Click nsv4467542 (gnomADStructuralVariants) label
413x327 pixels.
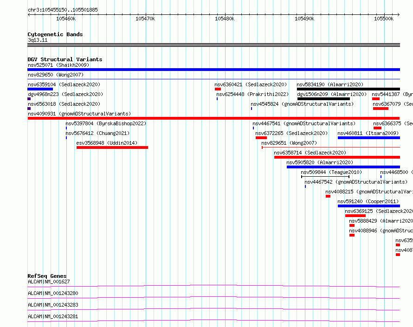point(356,182)
